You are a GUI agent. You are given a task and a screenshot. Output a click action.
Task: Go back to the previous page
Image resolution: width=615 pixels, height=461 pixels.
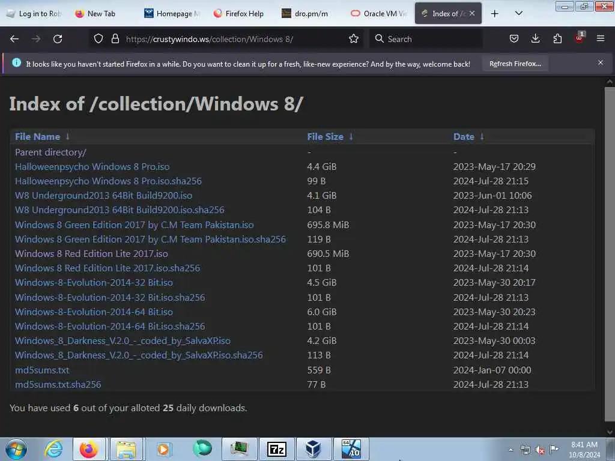coord(14,39)
